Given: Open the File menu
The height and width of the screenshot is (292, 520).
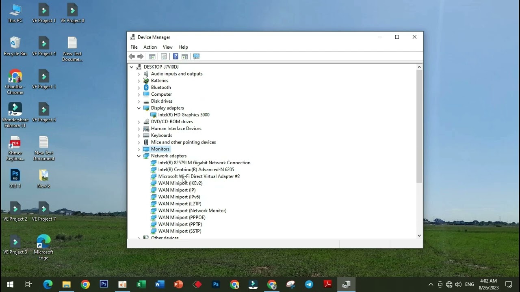Looking at the screenshot, I should click(134, 47).
